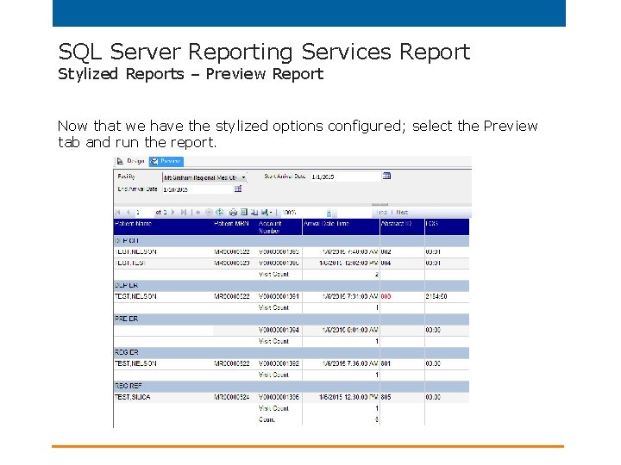Click the DEP ER group row
This screenshot has width=621, height=465.
pyautogui.click(x=292, y=285)
